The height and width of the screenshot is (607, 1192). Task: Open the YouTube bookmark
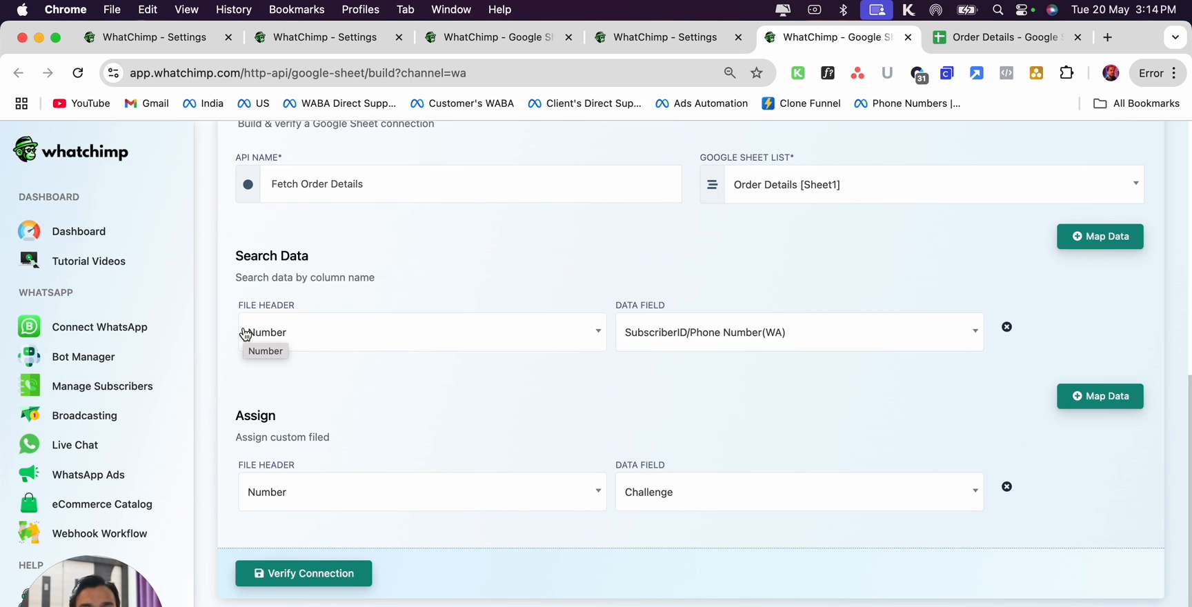coord(81,103)
